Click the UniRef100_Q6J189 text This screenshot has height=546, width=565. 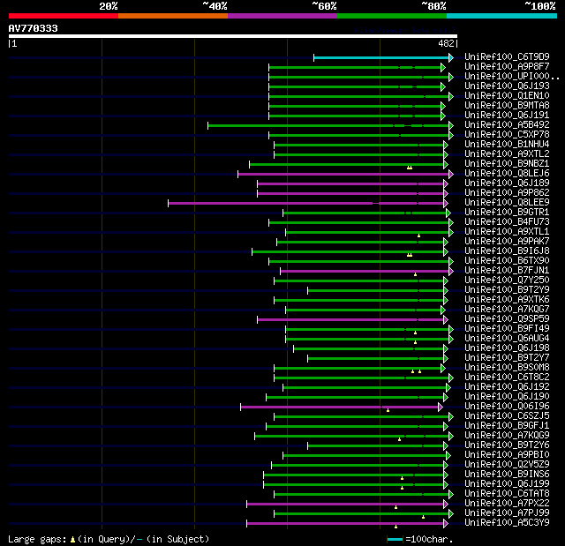[507, 183]
